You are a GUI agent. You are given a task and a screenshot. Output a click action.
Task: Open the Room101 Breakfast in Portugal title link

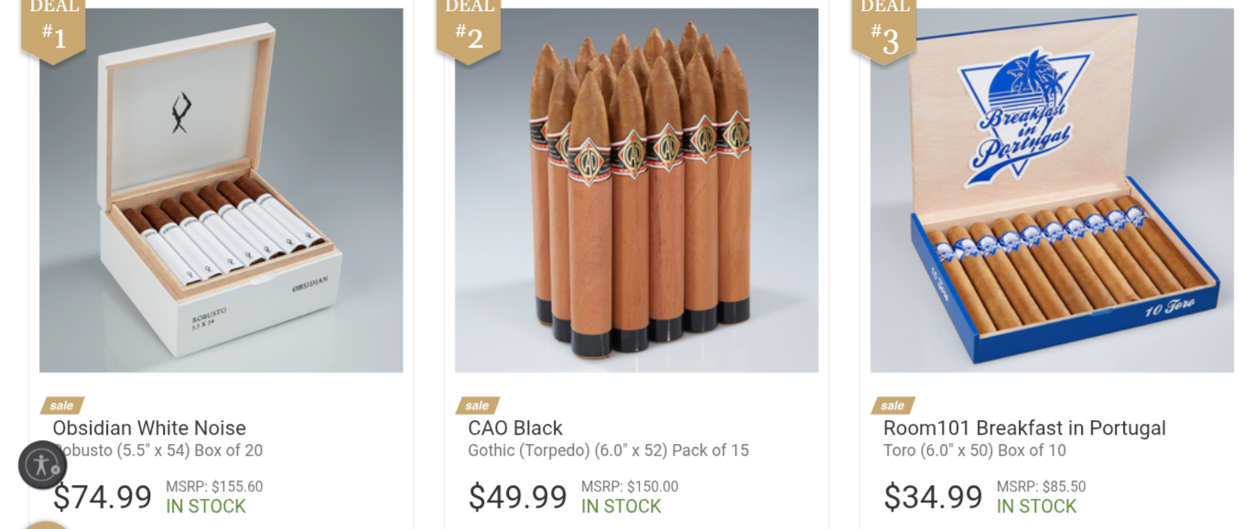tap(1024, 428)
